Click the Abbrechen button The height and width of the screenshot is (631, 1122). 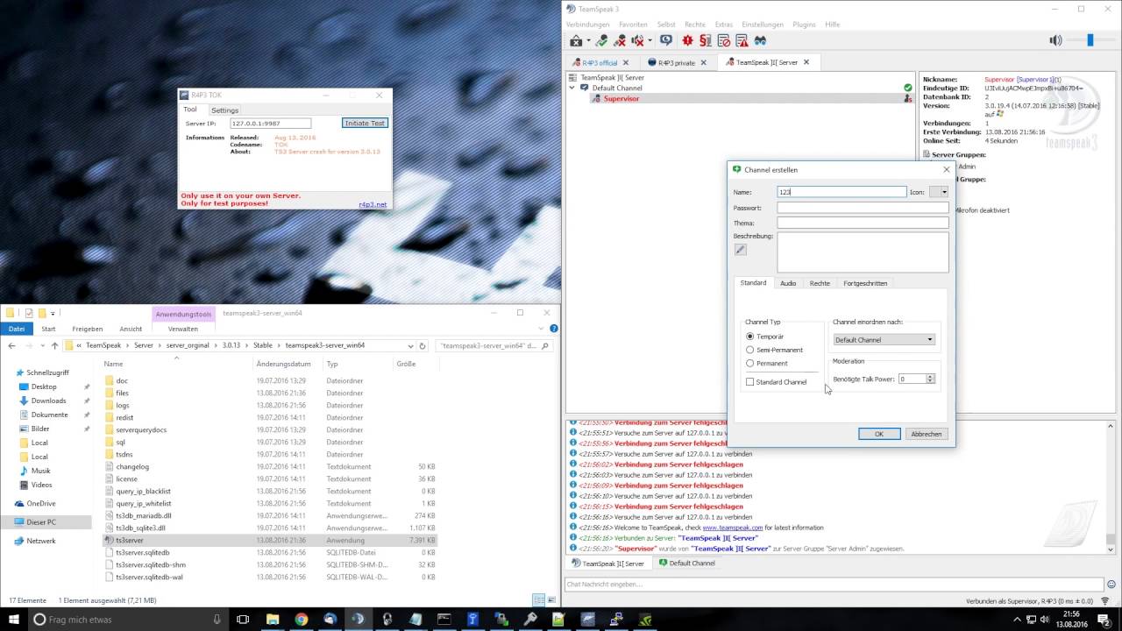927,434
